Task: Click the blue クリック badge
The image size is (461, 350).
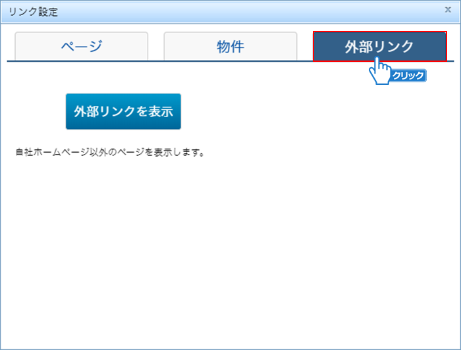Action: [408, 76]
